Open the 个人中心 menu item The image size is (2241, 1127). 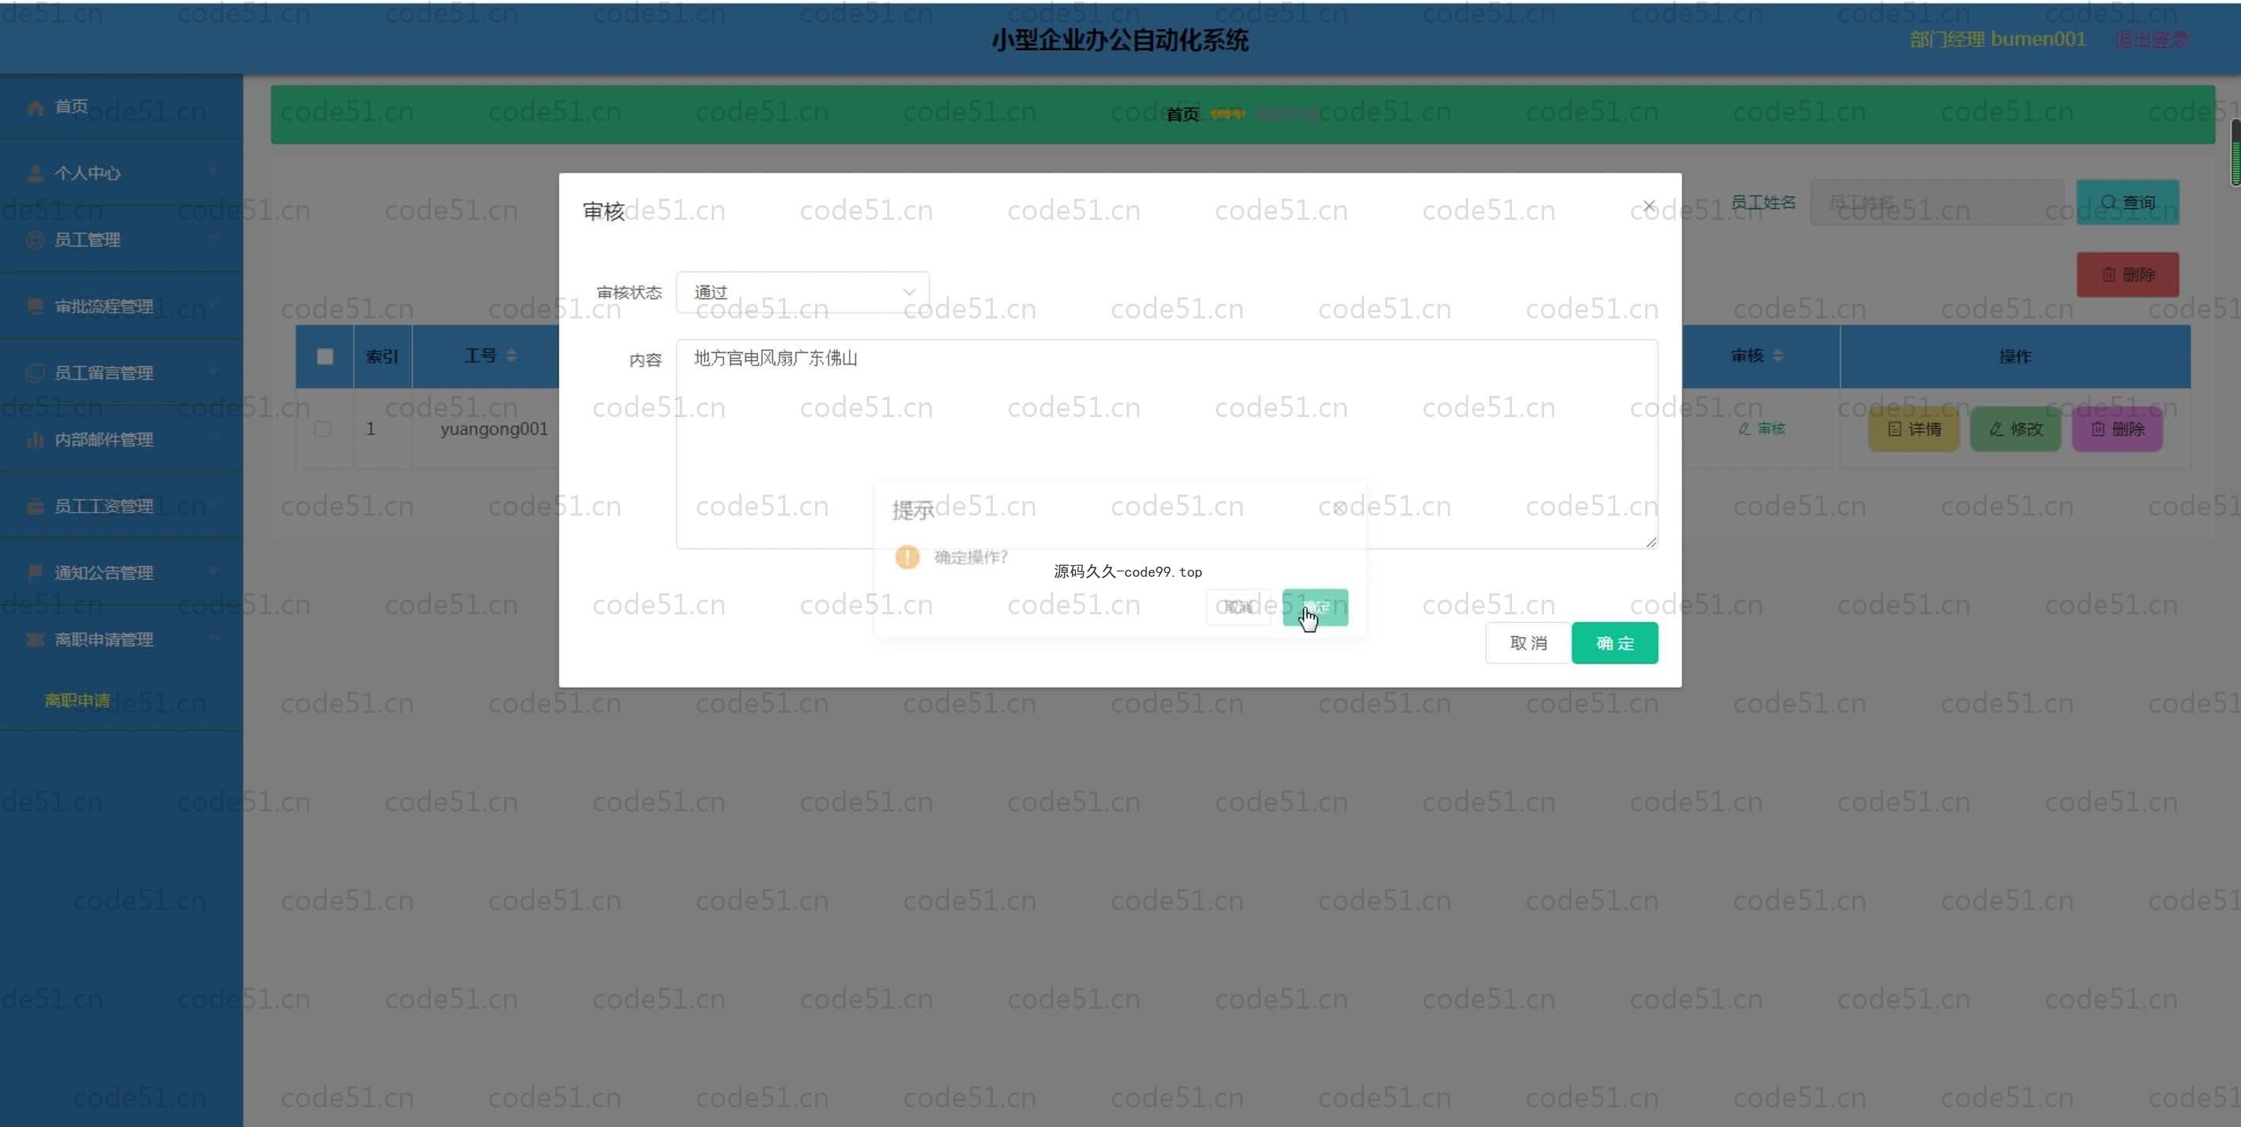coord(121,173)
